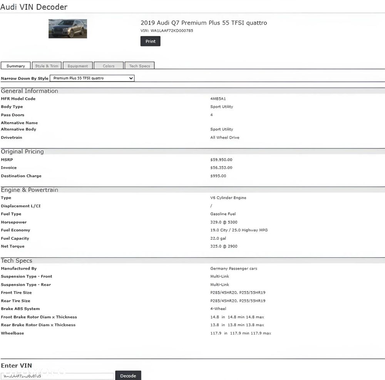Click the General Information section header
The image size is (385, 380).
point(30,91)
